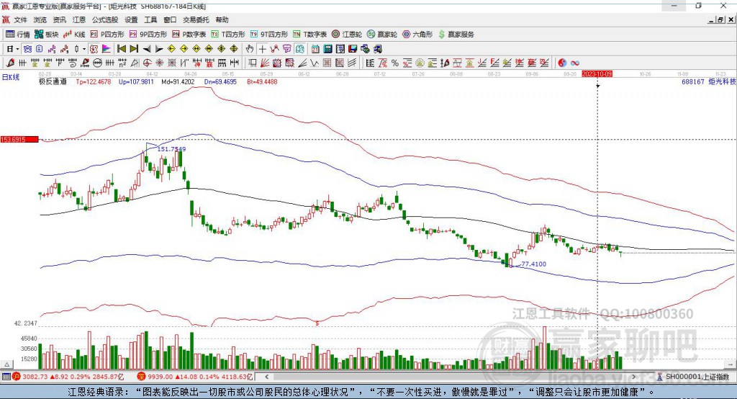Open the 9P四方形 tool

[148, 35]
